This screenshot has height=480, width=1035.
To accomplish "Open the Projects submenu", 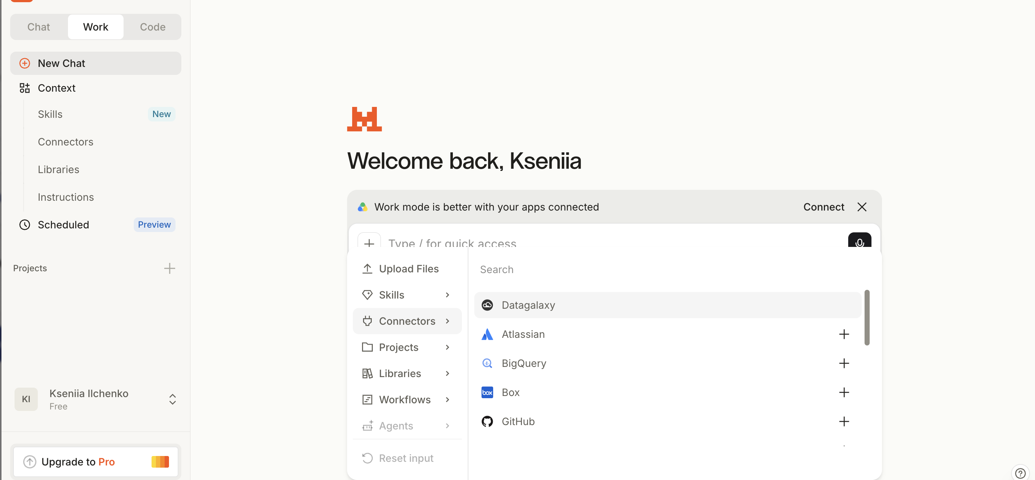I will [407, 347].
